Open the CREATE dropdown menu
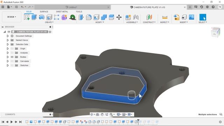Screen dimensions: 224x126 49,22
